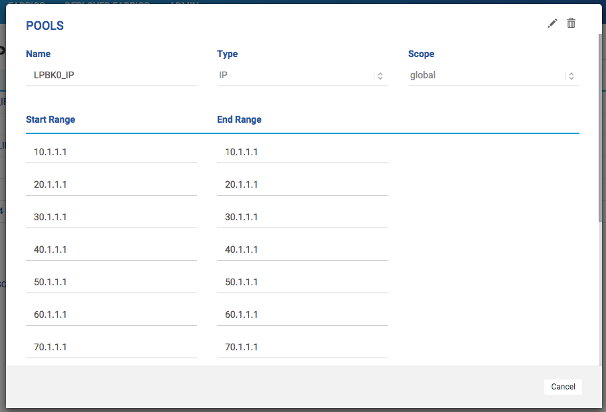Click the Start Range field with 60.1.1.1
Viewport: 606px width, 412px height.
coord(112,314)
